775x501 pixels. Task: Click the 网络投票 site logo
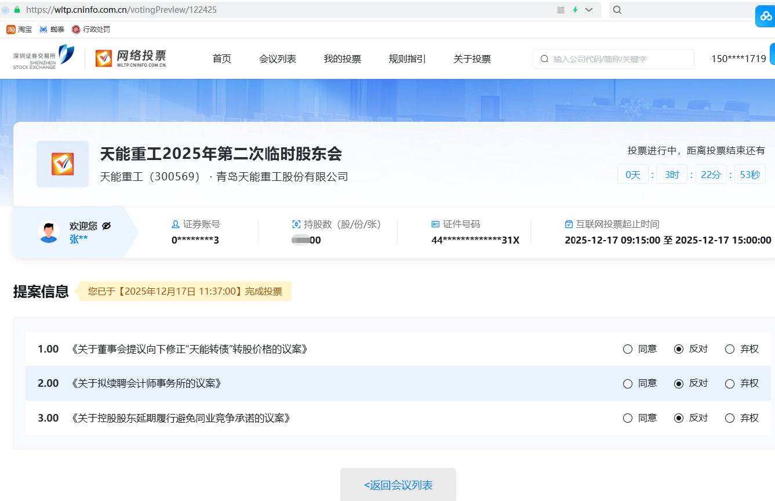coord(131,58)
